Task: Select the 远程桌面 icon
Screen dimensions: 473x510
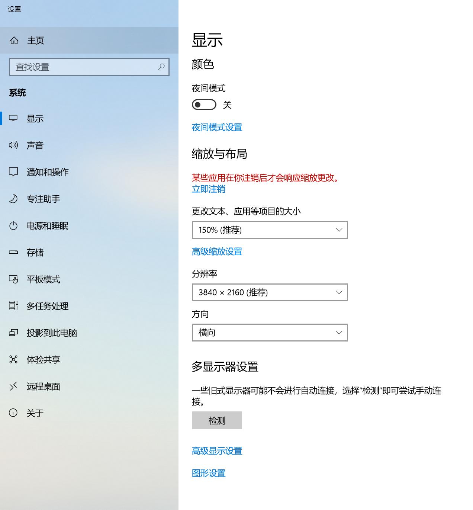Action: (x=13, y=386)
